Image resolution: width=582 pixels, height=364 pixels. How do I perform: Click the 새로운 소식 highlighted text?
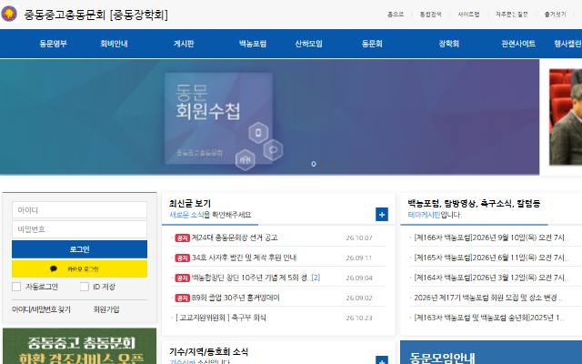(186, 215)
